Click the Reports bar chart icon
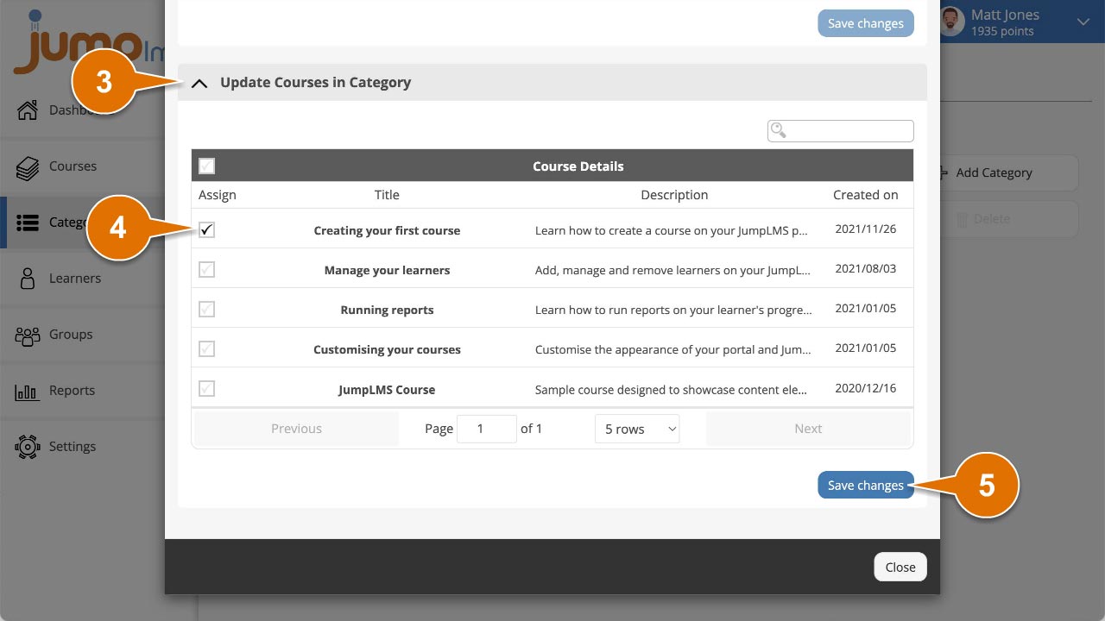This screenshot has width=1105, height=621. coord(28,391)
